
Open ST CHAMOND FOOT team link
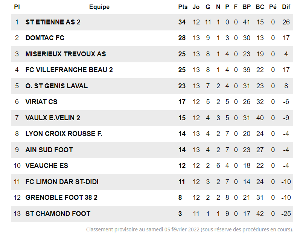(x=58, y=214)
